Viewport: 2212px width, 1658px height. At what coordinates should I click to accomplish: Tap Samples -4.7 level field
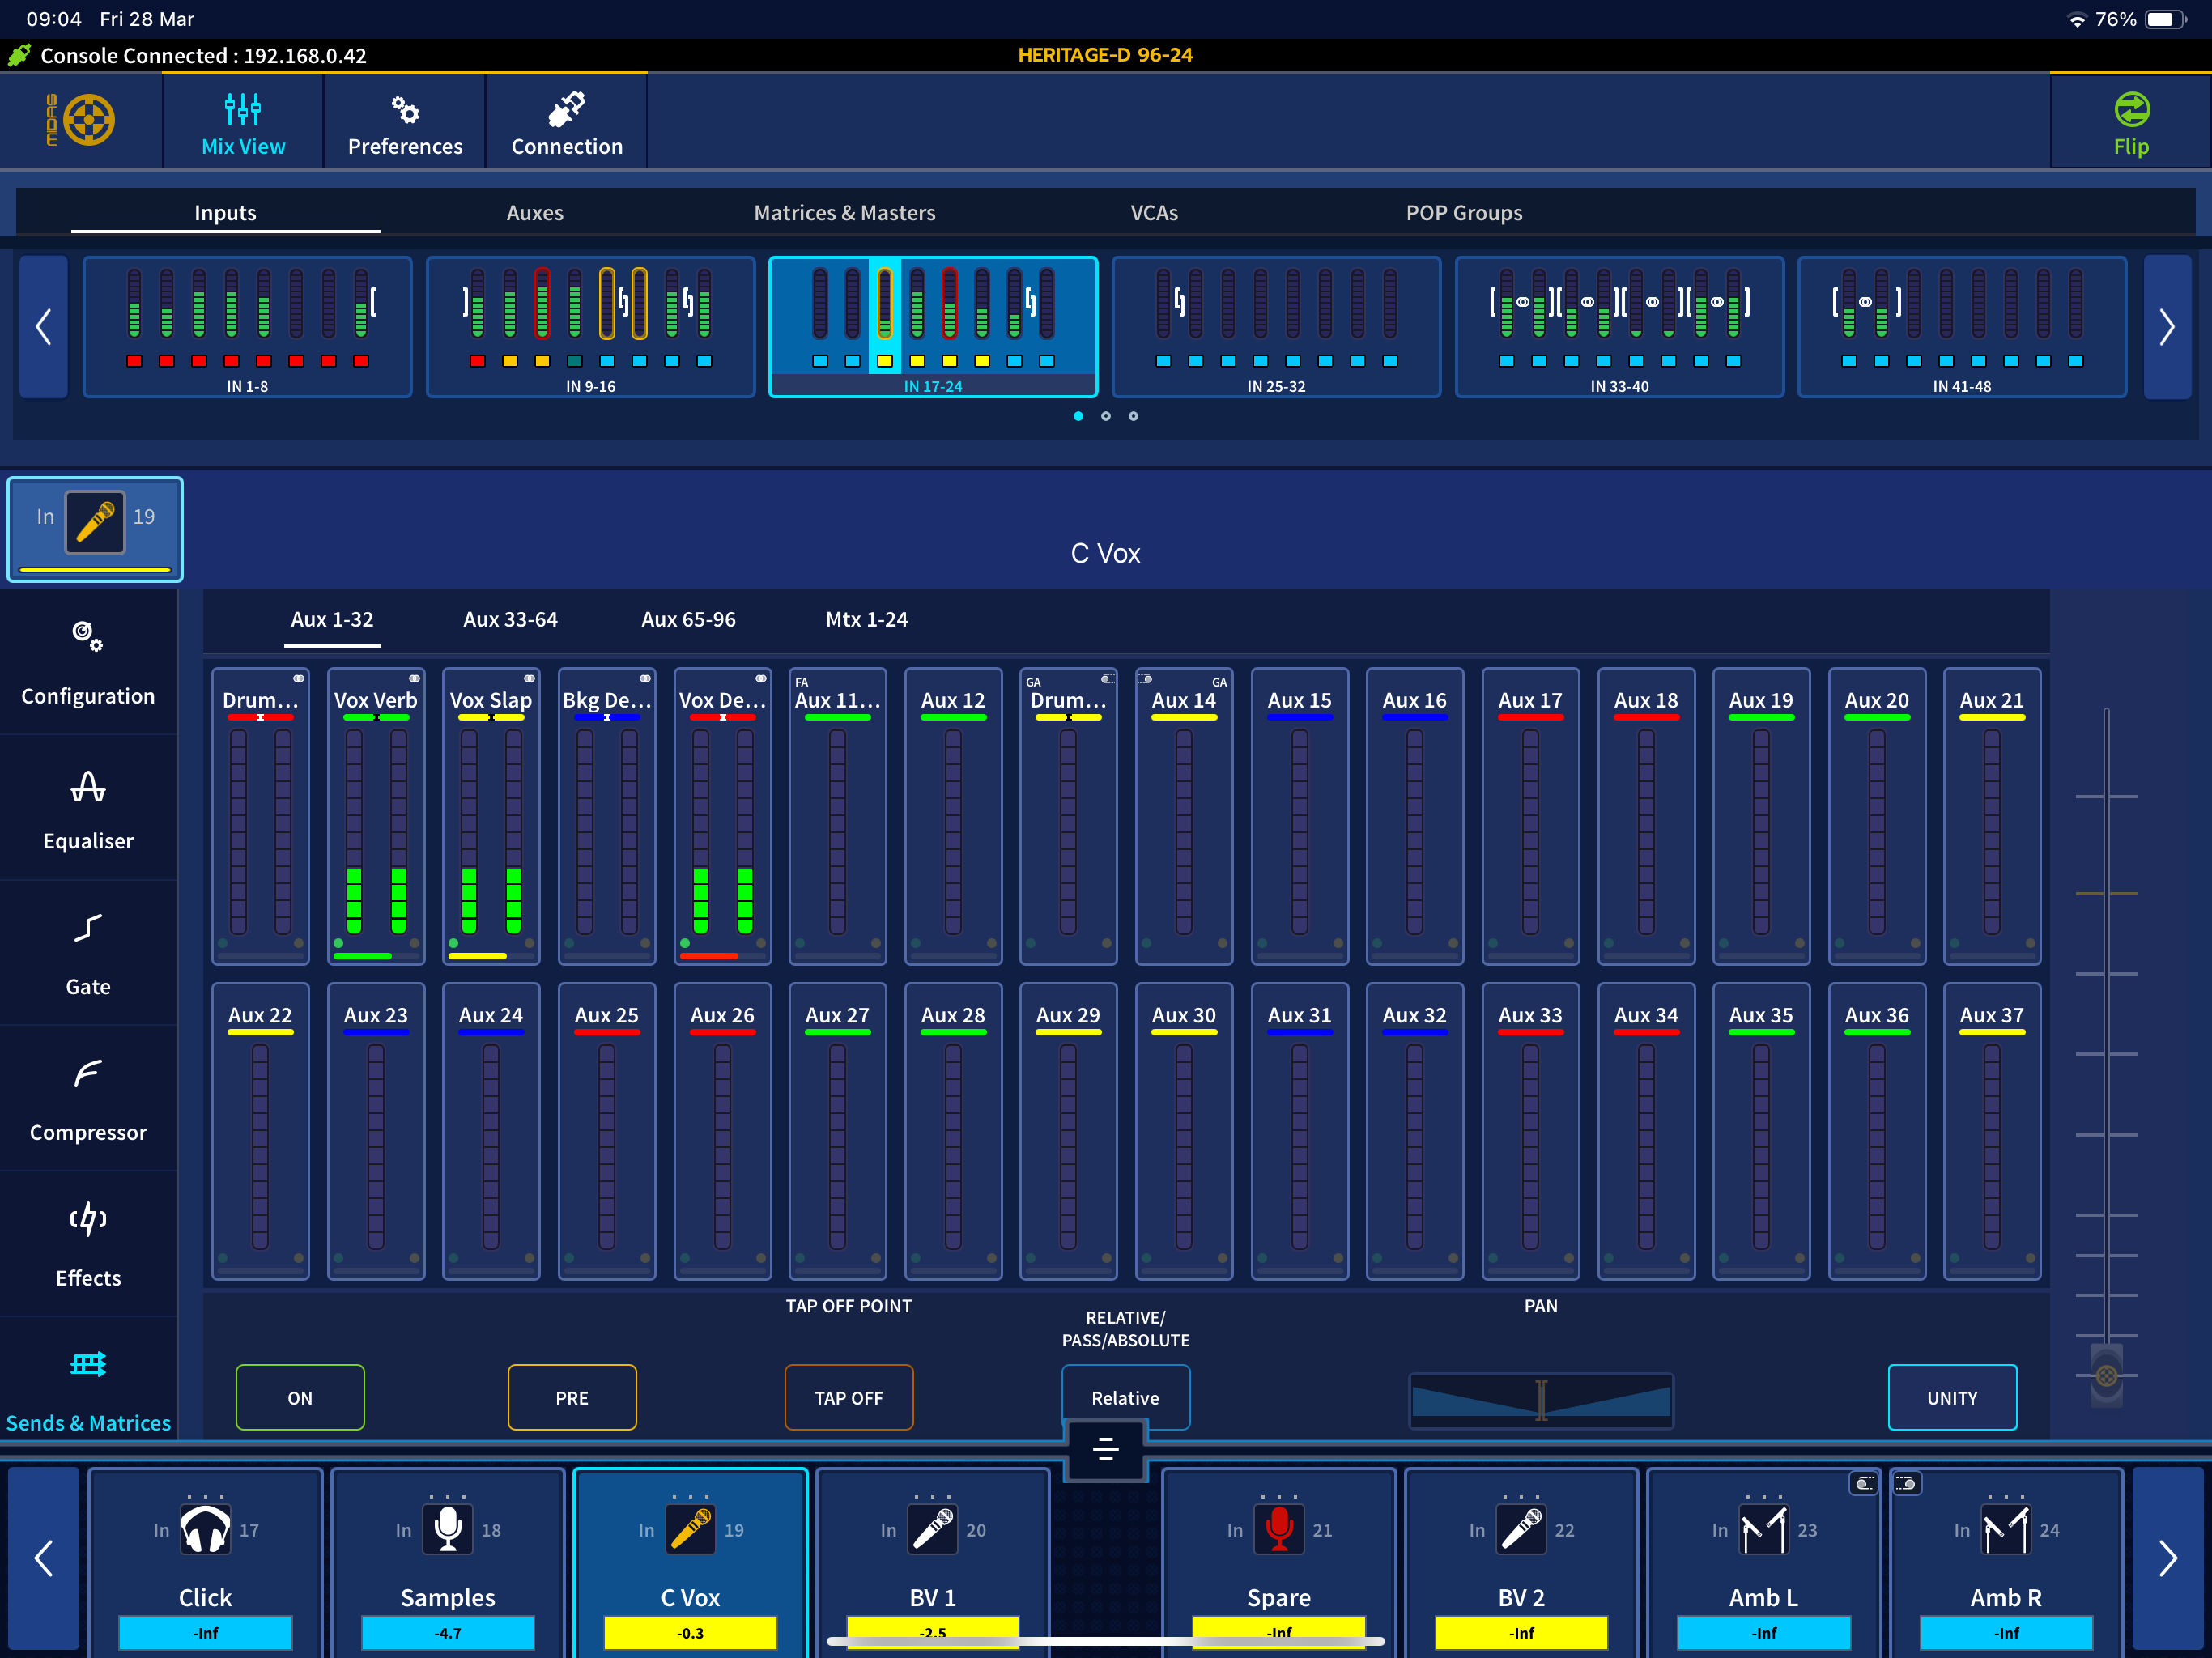pos(447,1632)
